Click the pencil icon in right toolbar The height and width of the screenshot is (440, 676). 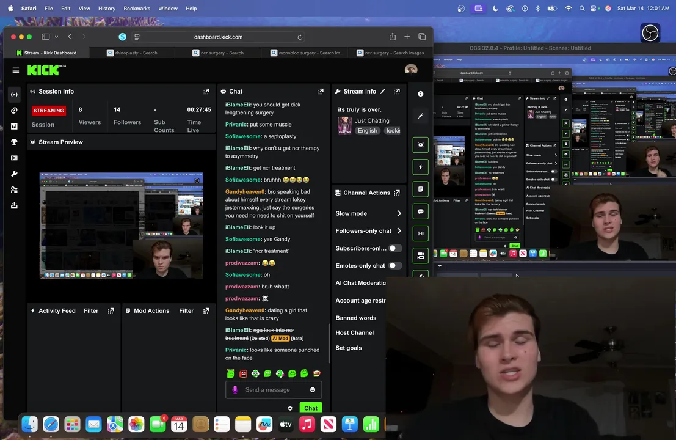[420, 116]
